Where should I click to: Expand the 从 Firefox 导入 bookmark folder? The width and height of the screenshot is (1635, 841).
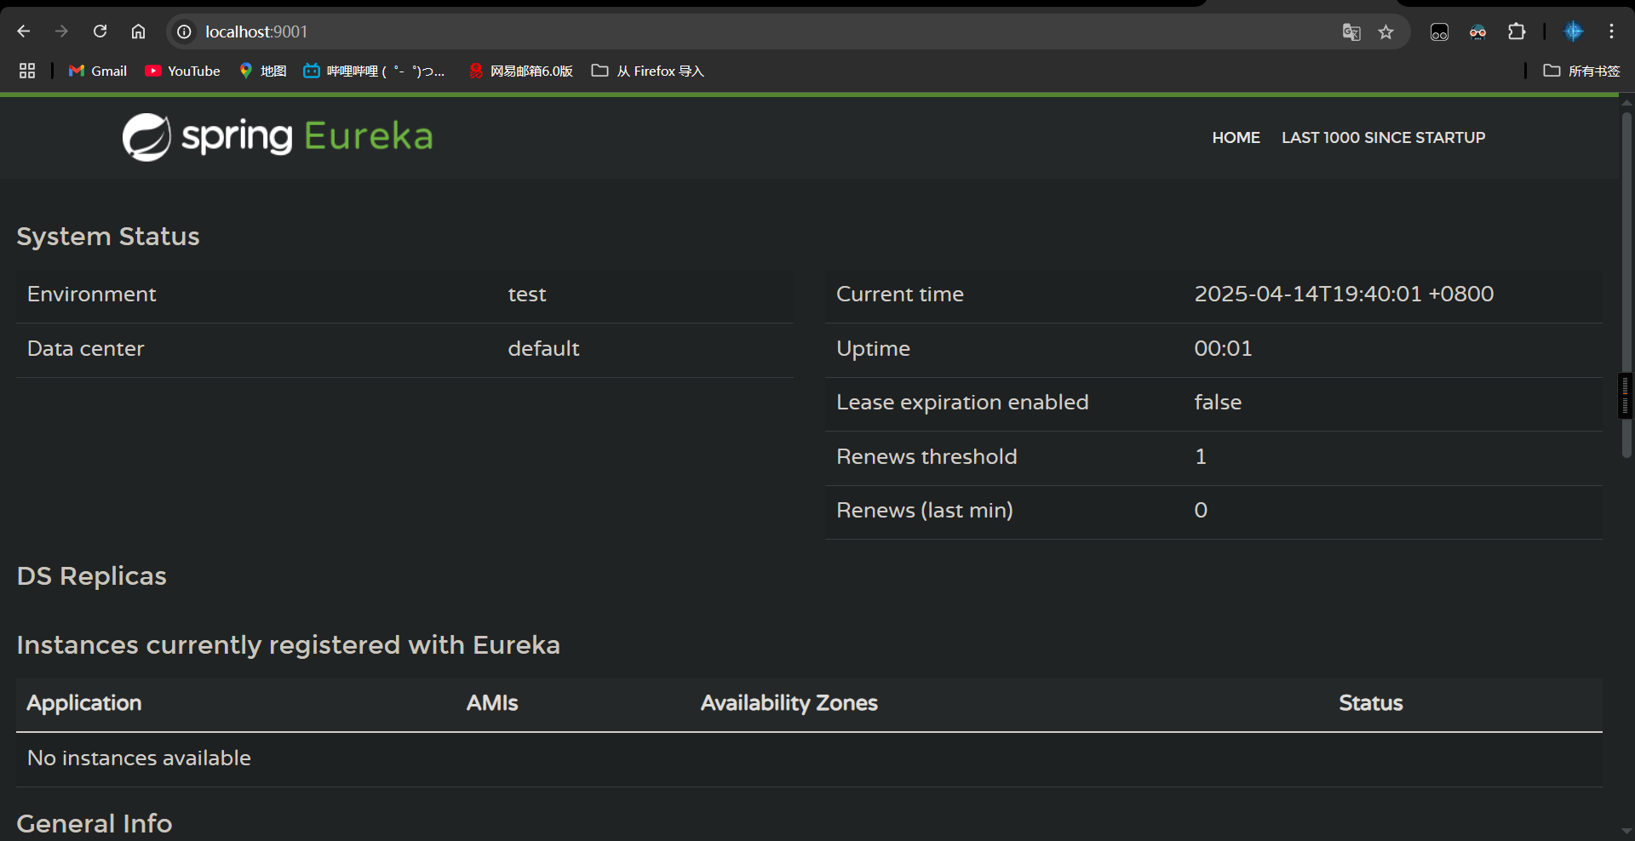point(648,71)
